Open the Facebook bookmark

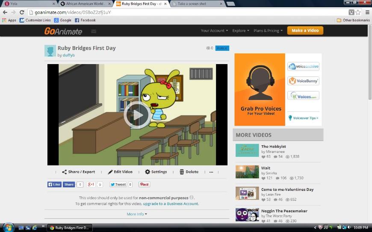pos(86,20)
